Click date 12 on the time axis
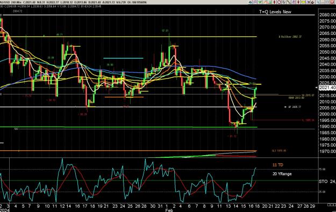 (62, 206)
